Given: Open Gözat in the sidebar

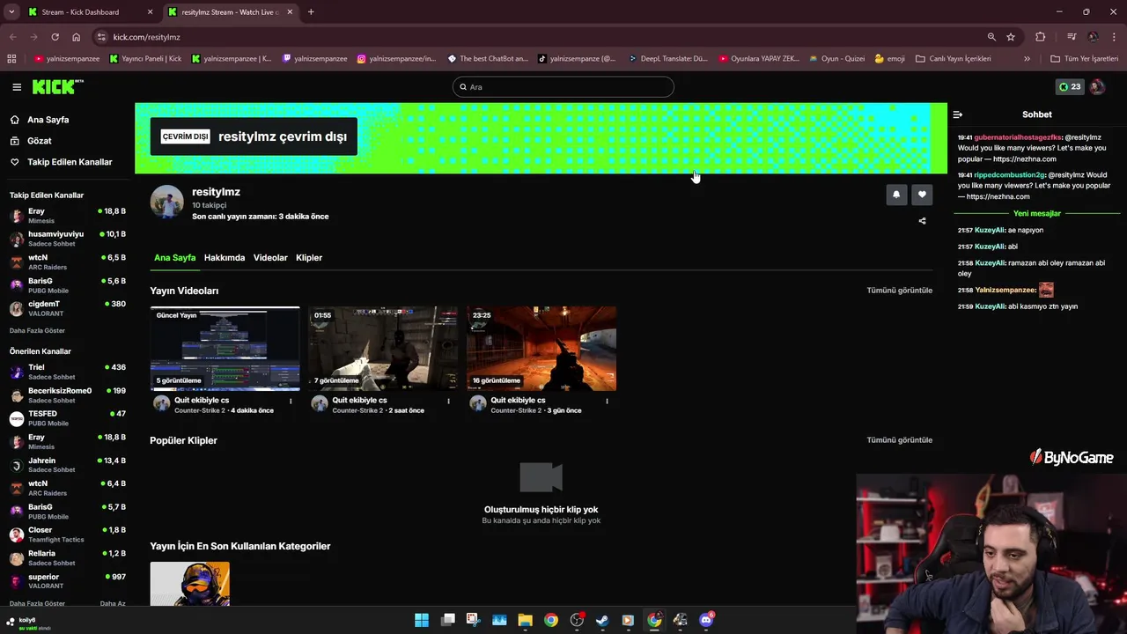Looking at the screenshot, I should click(x=40, y=141).
